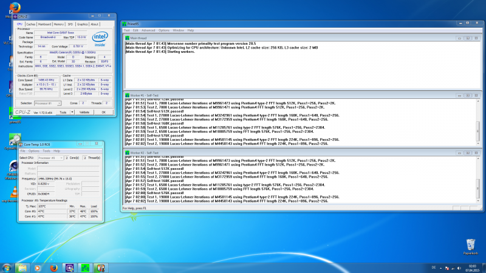The width and height of the screenshot is (486, 273).
Task: Switch to the SPD tab in CPU-Z
Action: 70,24
